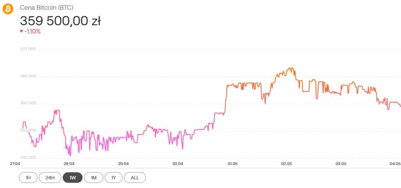Click the 01.05 date axis label
This screenshot has height=188, width=401.
(x=232, y=163)
